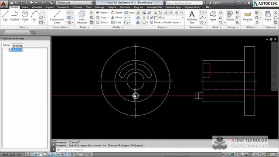Select the Polyline tool
Viewport: 279px width, 157px height.
14,16
